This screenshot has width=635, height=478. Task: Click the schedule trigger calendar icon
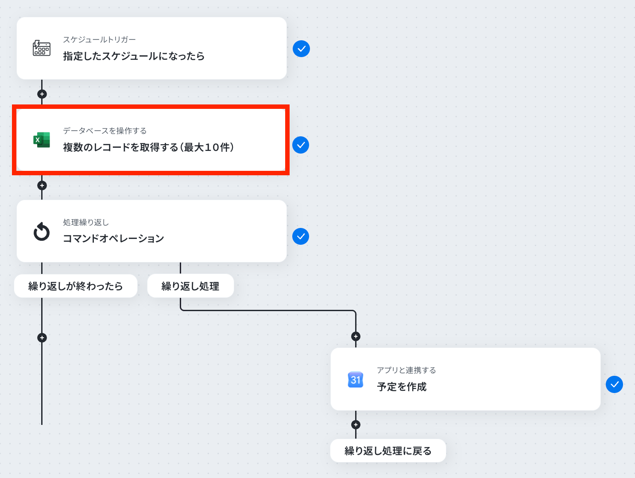(x=42, y=48)
